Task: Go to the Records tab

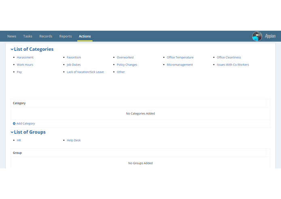Action: (x=46, y=36)
